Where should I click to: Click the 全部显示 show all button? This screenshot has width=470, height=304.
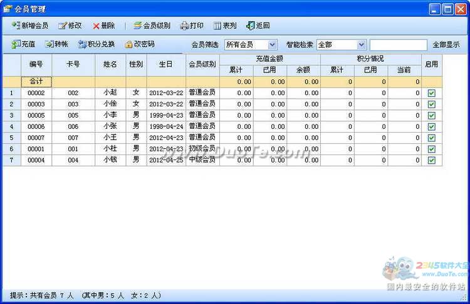click(446, 45)
